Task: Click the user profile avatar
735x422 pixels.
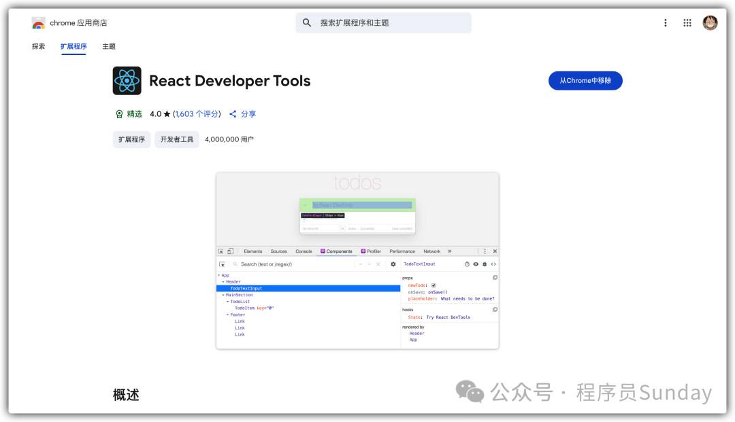Action: (710, 23)
